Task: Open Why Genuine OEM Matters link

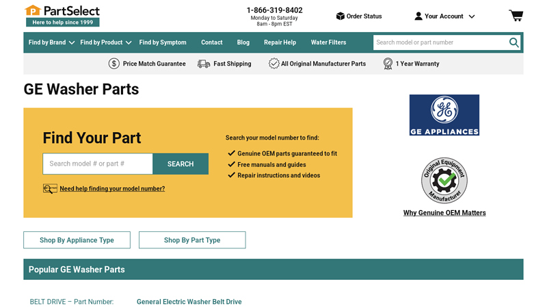Action: point(444,213)
